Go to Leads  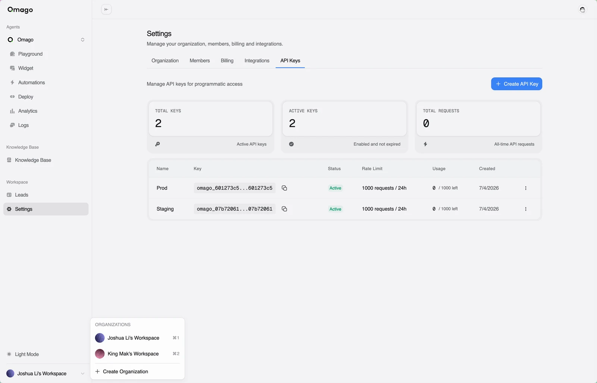tap(46, 195)
